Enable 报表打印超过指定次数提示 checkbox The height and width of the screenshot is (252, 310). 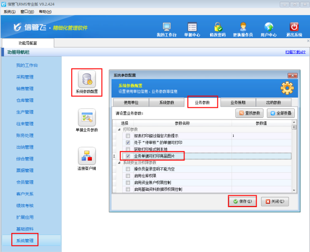[128, 136]
